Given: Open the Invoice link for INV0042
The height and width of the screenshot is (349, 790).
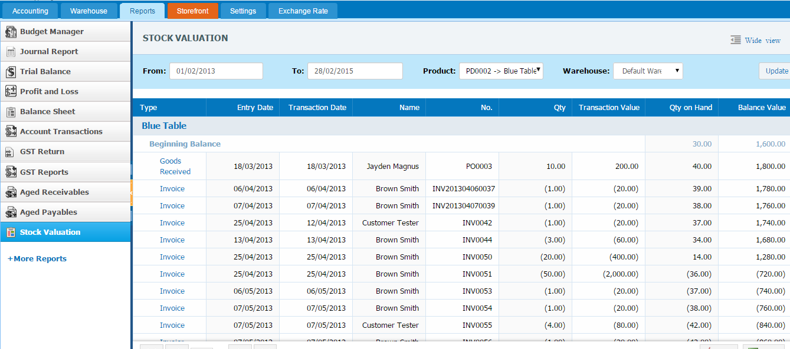Looking at the screenshot, I should click(x=172, y=223).
